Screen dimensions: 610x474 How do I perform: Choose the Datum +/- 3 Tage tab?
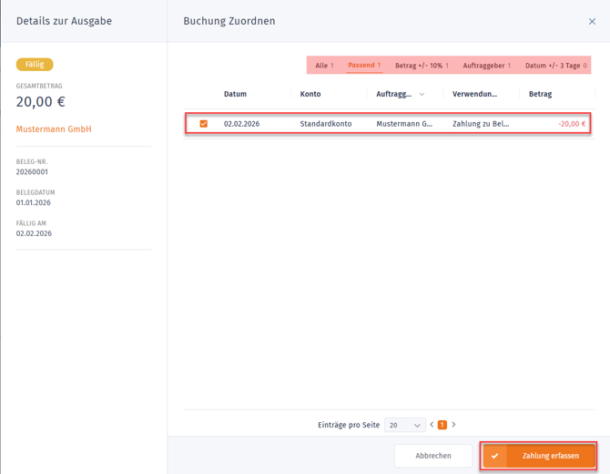(557, 66)
